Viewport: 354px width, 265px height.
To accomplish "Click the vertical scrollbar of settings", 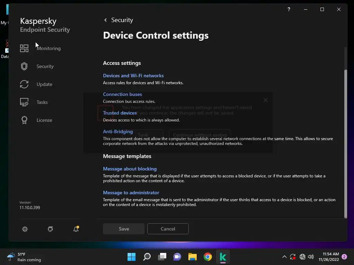I will 346,144.
